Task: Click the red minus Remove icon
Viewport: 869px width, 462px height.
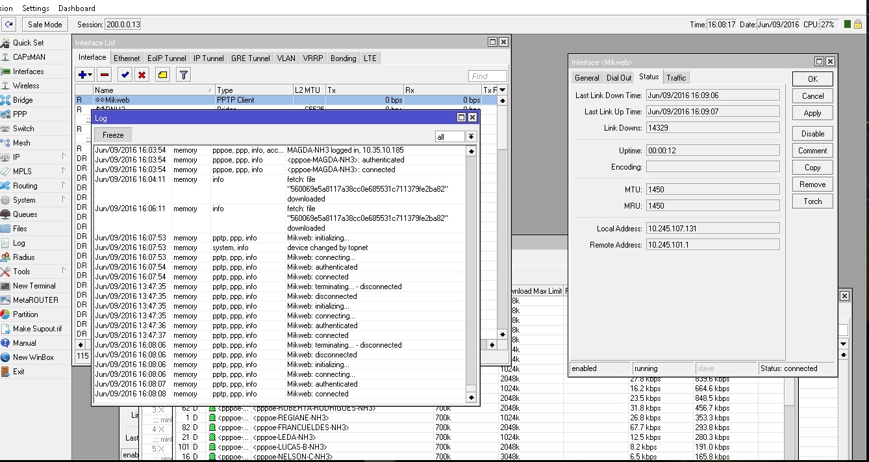Action: pyautogui.click(x=105, y=75)
